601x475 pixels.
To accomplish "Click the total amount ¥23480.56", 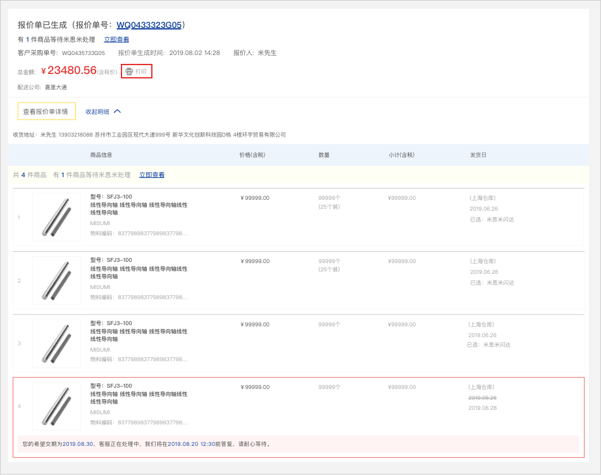I will 68,71.
